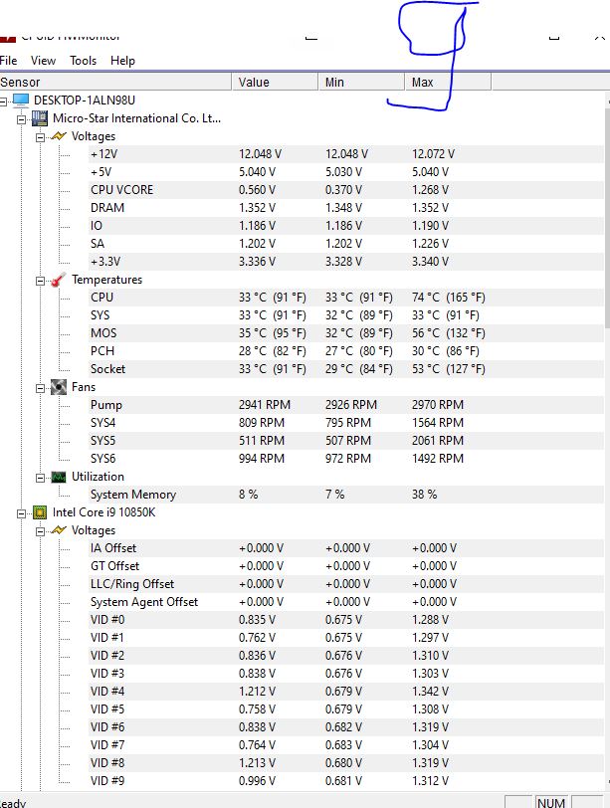Select the System Memory utilization row
The height and width of the screenshot is (808, 610).
click(x=346, y=495)
